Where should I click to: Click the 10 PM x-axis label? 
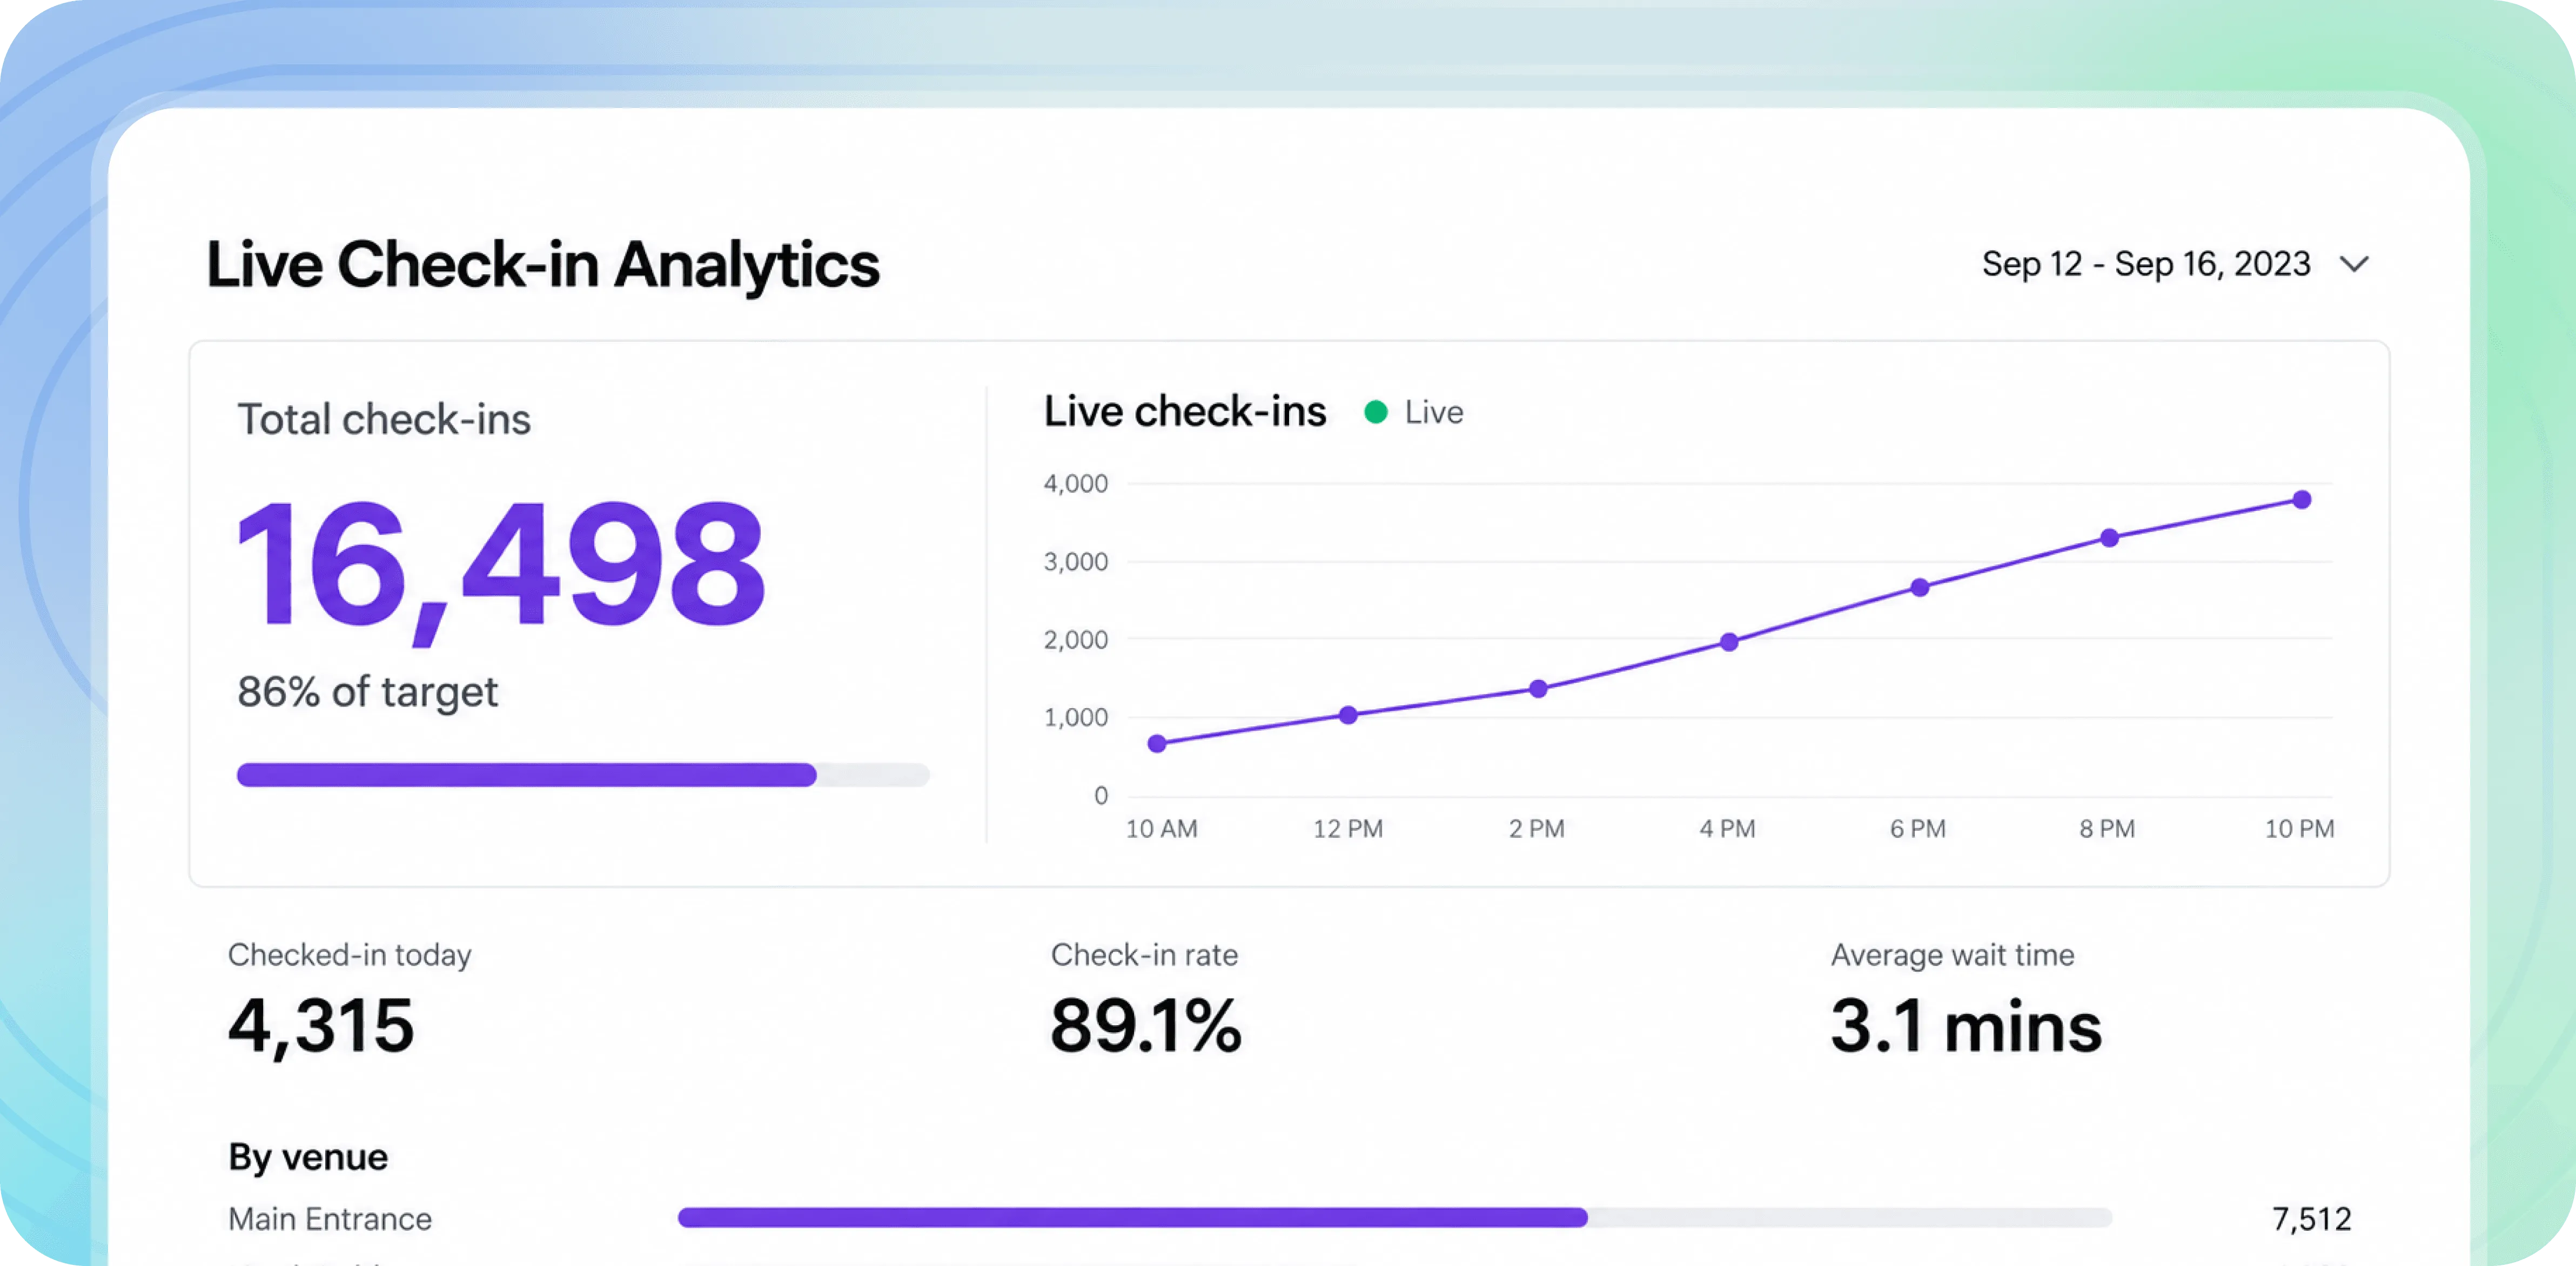tap(2299, 829)
